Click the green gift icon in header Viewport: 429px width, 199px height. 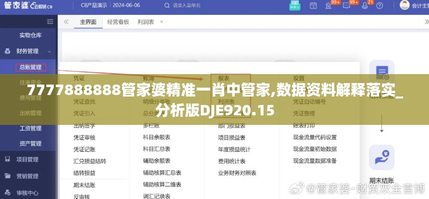tap(295, 6)
